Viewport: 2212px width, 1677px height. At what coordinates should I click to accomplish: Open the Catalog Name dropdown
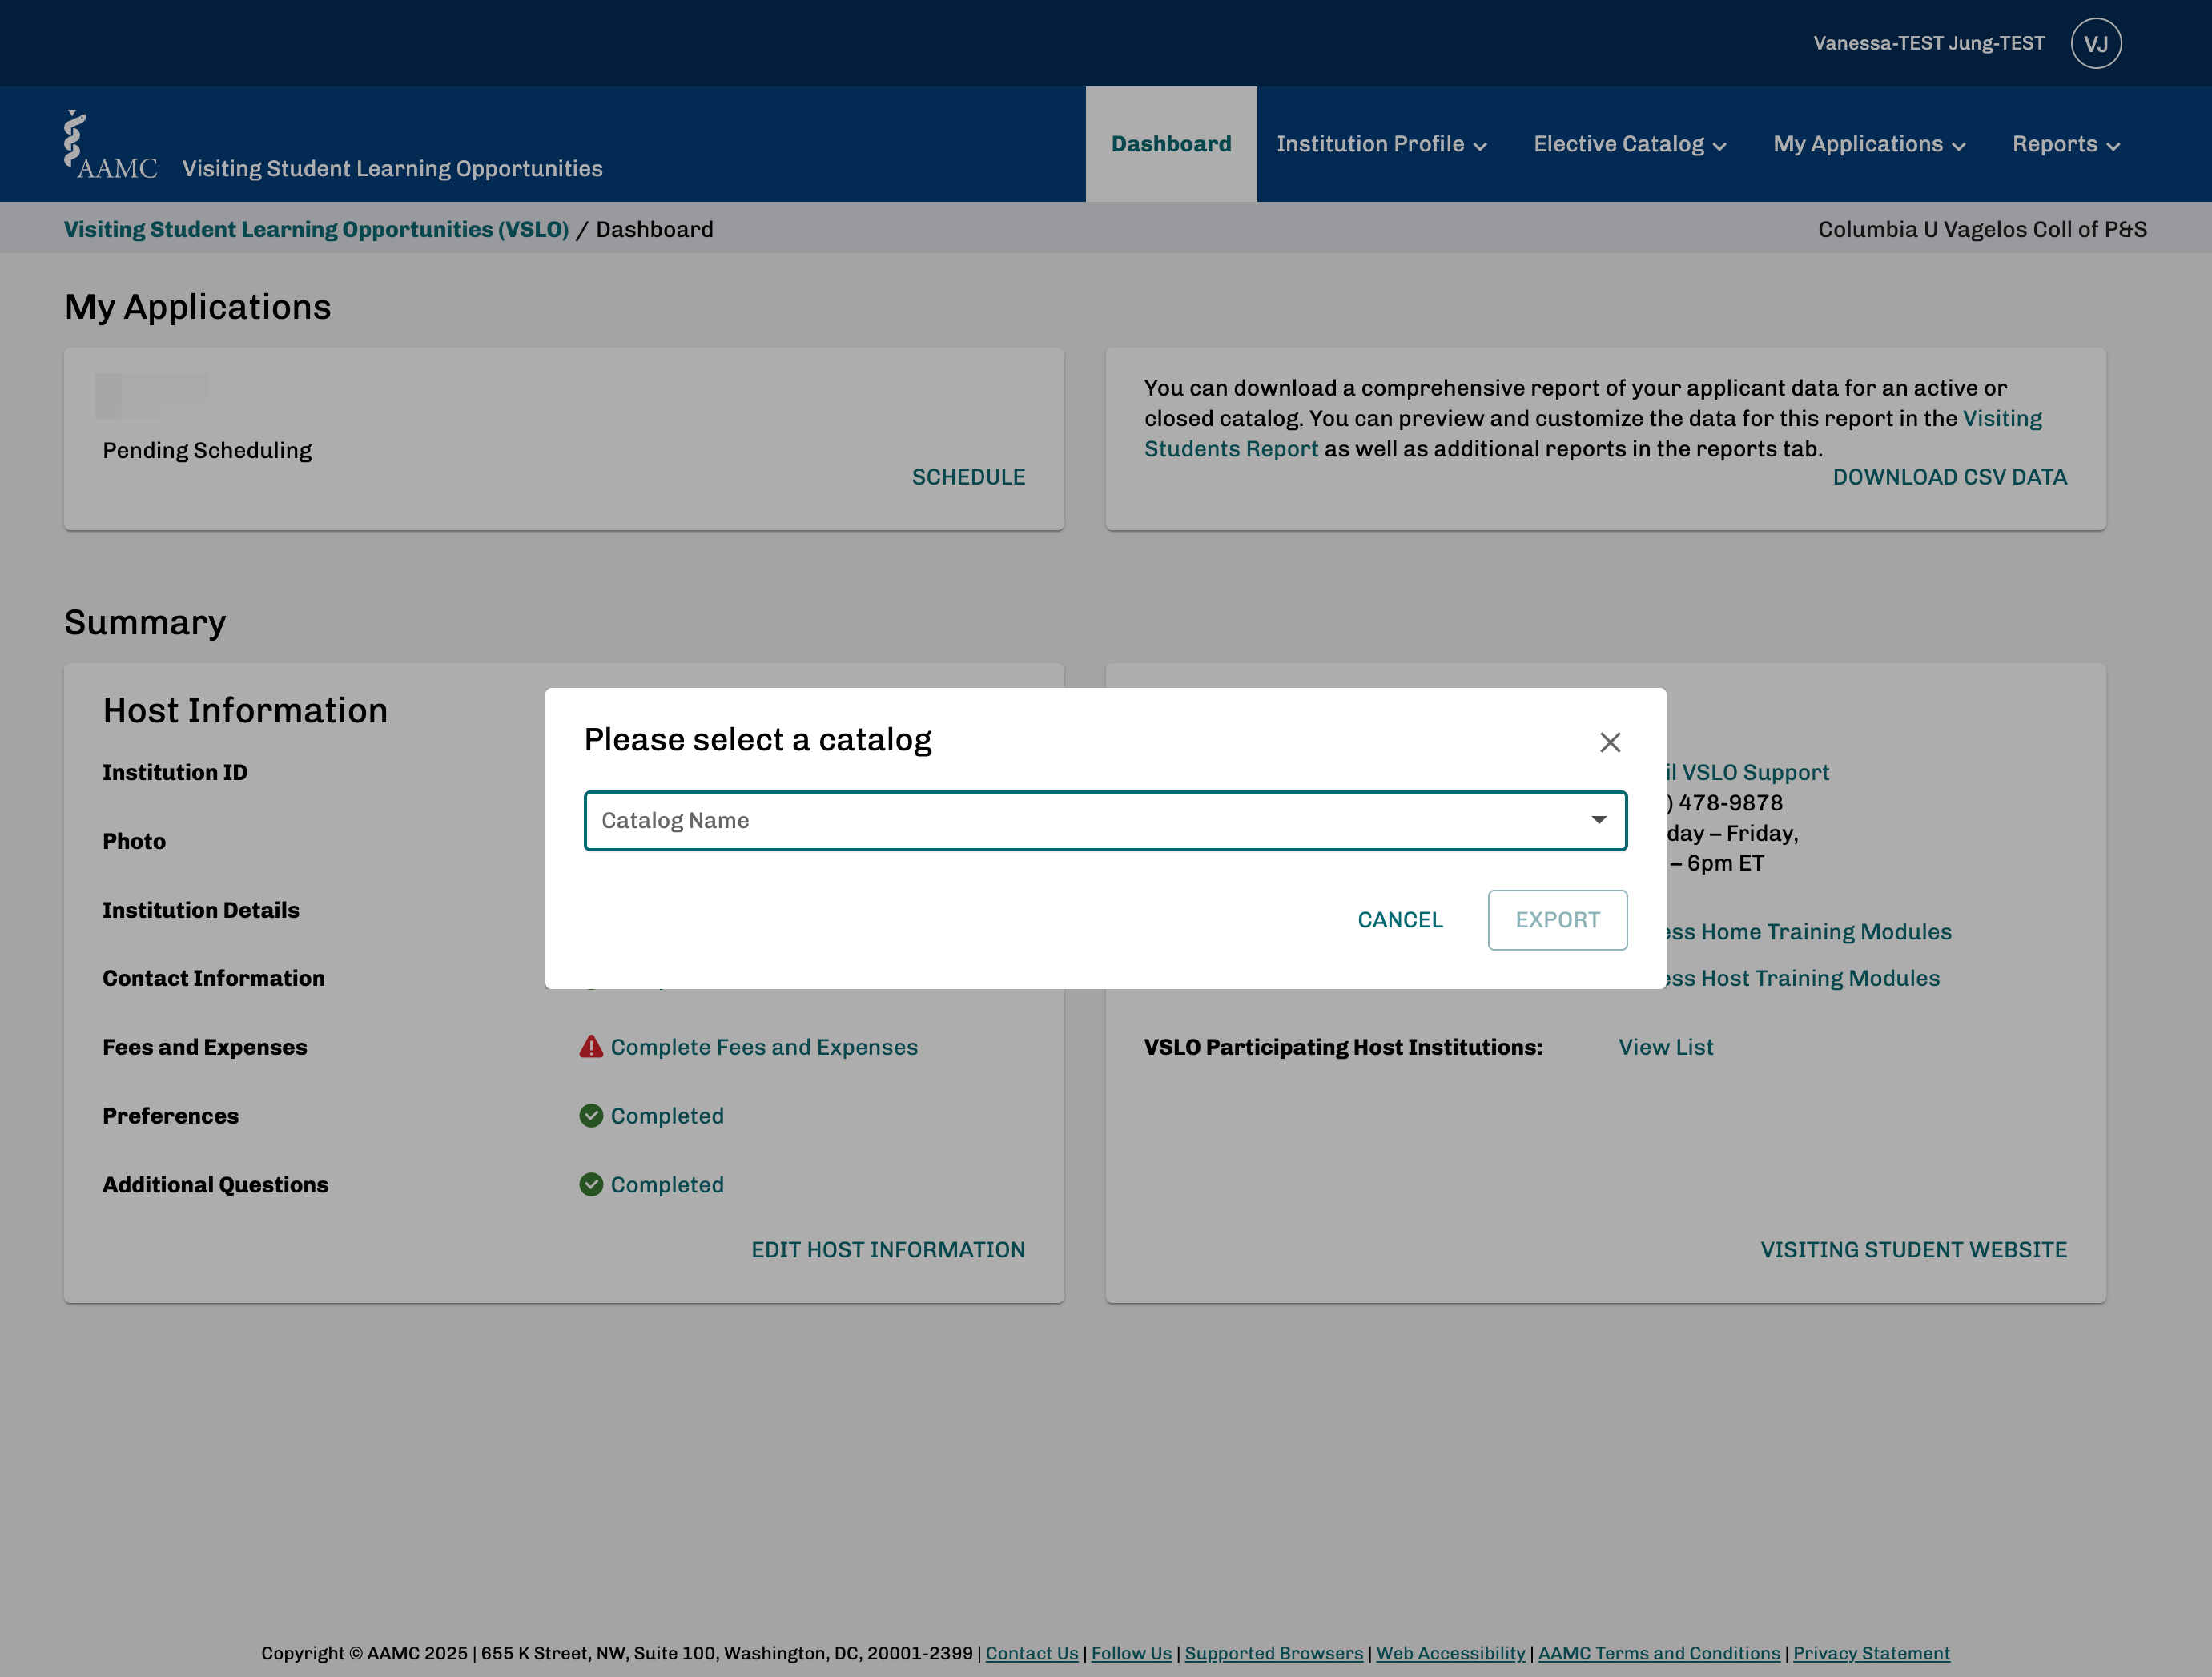click(1105, 821)
